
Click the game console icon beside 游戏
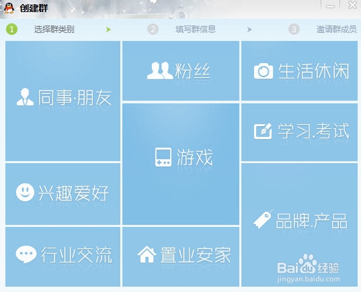click(163, 157)
